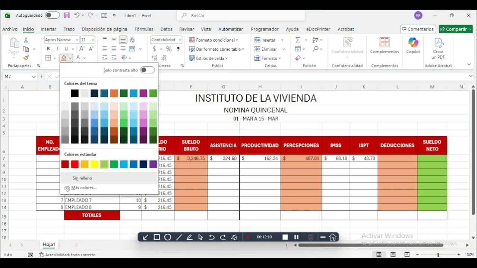Pick the standard yellow color swatch

pos(94,164)
